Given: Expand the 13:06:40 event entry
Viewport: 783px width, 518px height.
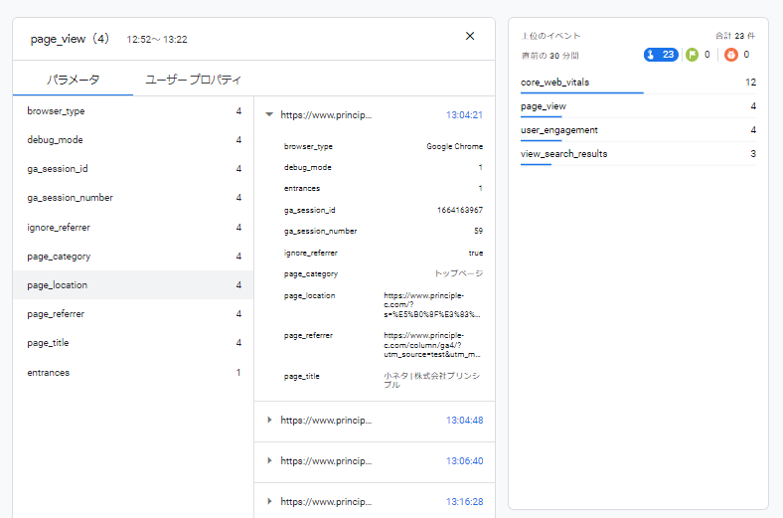Looking at the screenshot, I should coord(269,460).
